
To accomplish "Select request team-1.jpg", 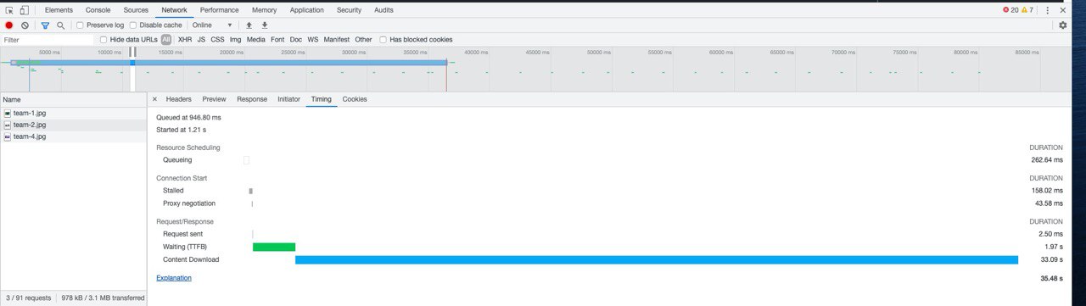I will coord(73,113).
